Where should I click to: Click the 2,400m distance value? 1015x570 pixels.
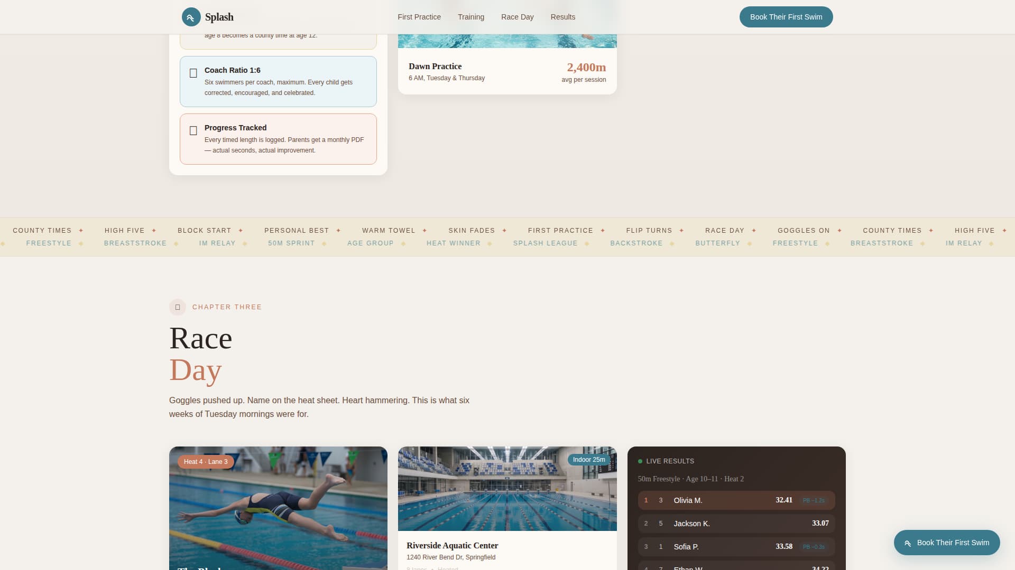tap(586, 67)
